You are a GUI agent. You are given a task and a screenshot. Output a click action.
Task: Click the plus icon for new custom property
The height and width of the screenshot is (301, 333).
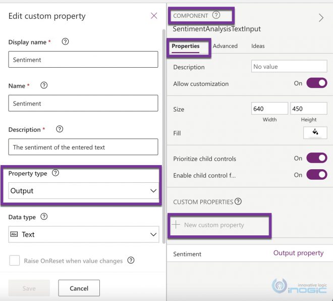[x=176, y=224]
